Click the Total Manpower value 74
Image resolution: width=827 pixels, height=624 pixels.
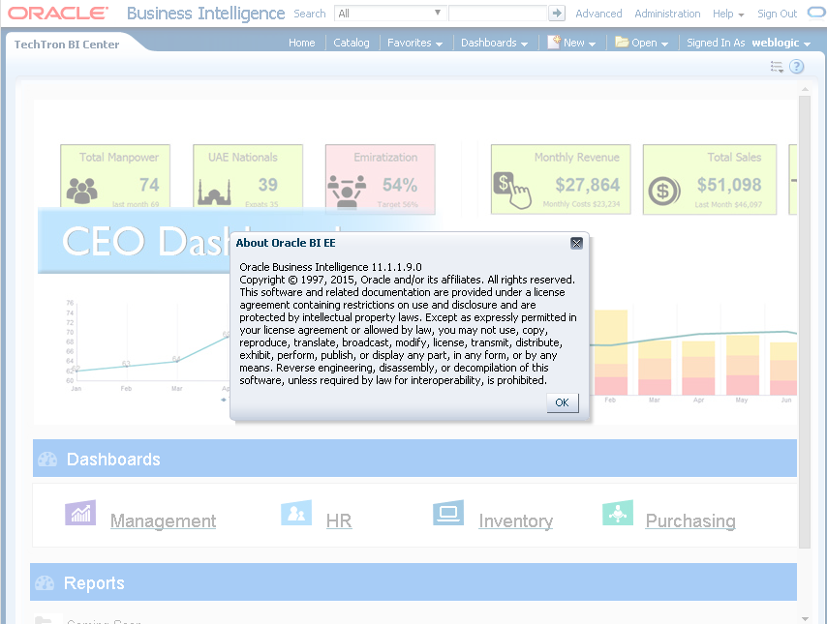pos(149,185)
